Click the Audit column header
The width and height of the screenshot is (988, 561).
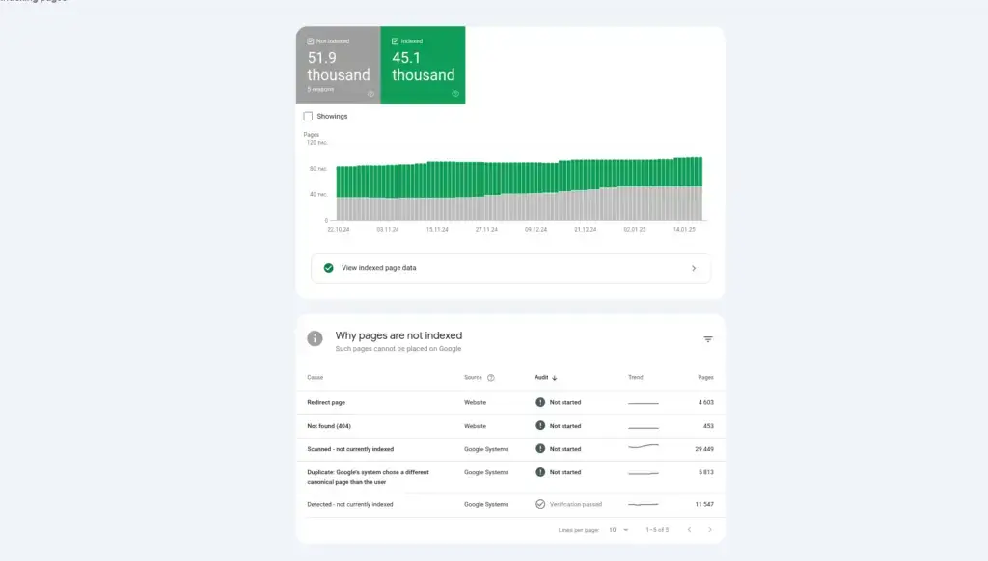click(x=541, y=378)
